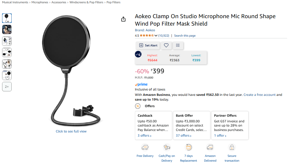Click the Set Alert button
This screenshot has width=288, height=164.
[x=148, y=45]
